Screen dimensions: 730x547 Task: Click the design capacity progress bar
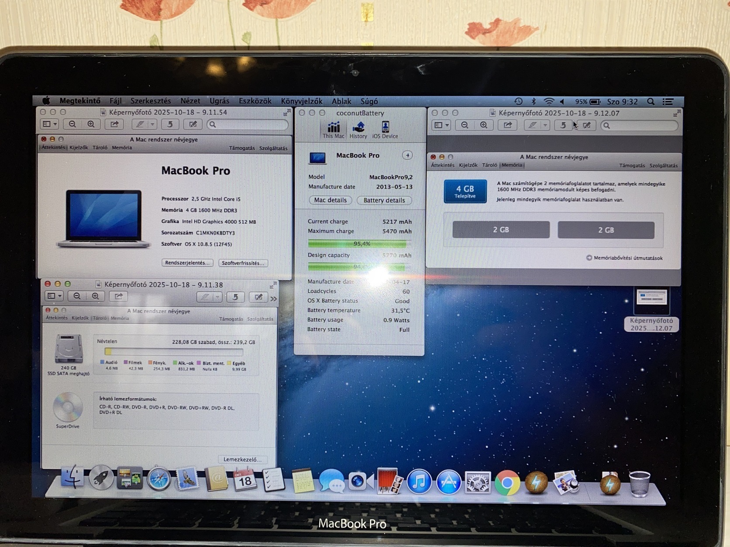360,267
